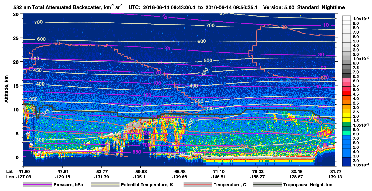This screenshot has height=191, width=372.
Task: Click the magenta Pressure legend line sample
Action: click(37, 185)
